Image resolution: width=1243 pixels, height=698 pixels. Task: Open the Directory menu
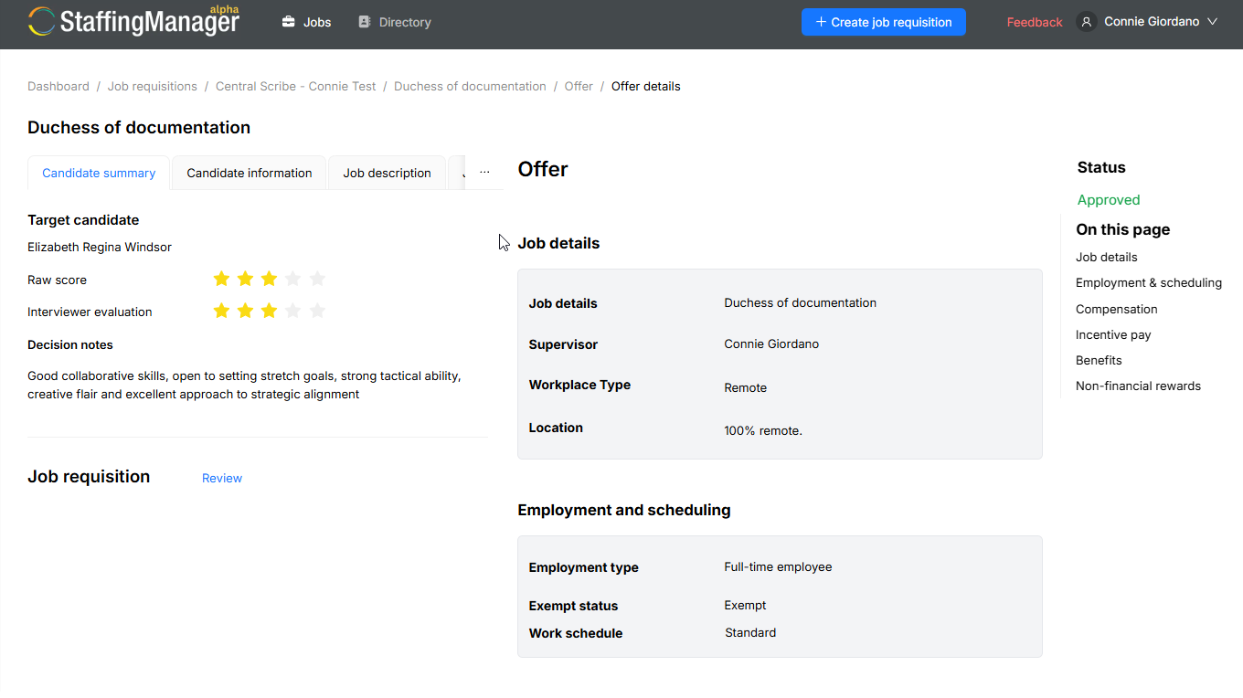point(394,22)
